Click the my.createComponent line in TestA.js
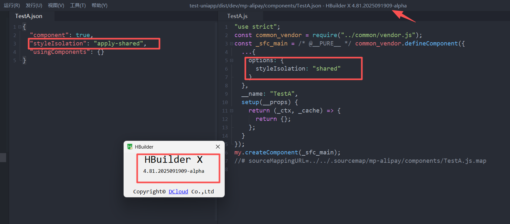The width and height of the screenshot is (510, 224). click(x=287, y=152)
